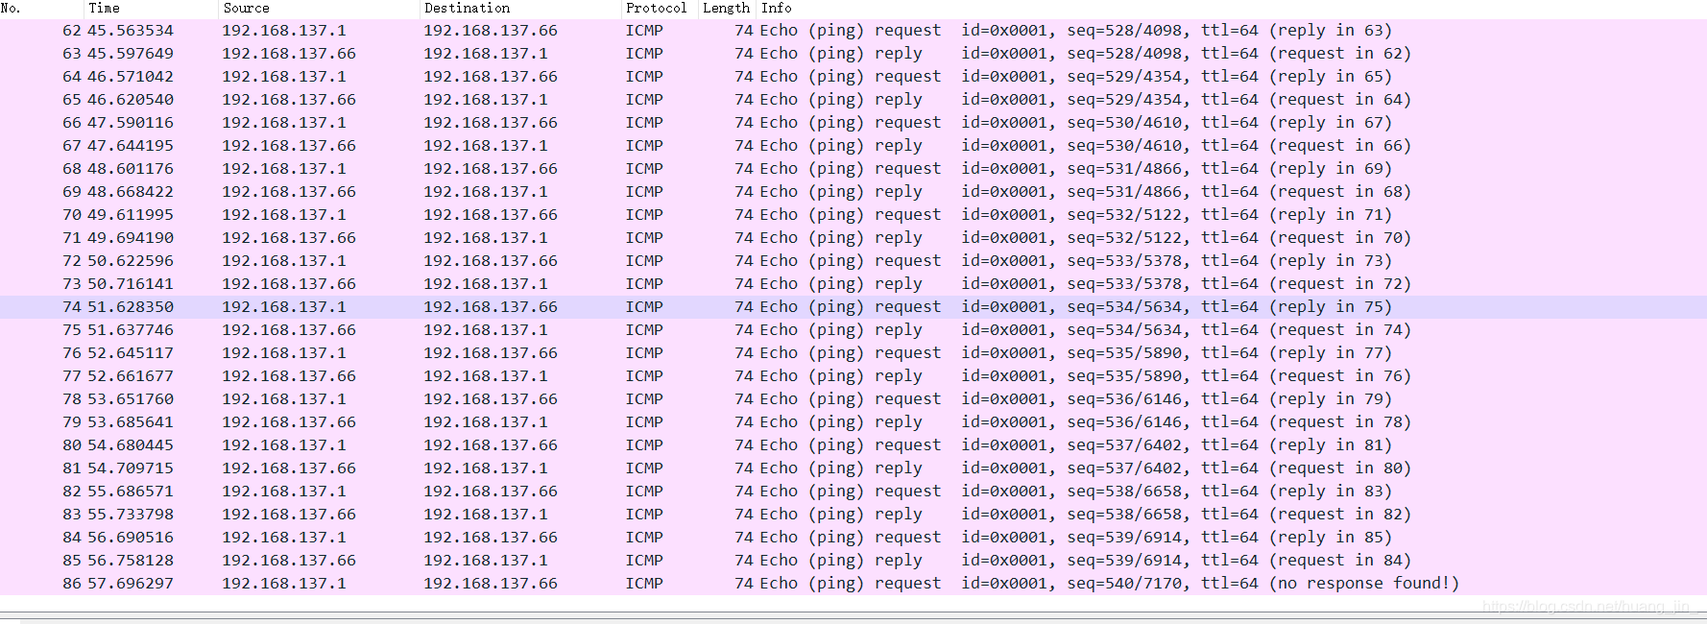
Task: Select packet 80 at time 54.680445
Action: pos(853,445)
